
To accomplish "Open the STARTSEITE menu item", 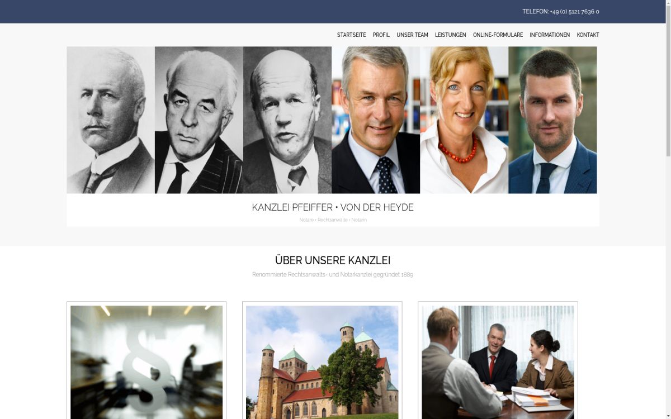I will pyautogui.click(x=351, y=35).
